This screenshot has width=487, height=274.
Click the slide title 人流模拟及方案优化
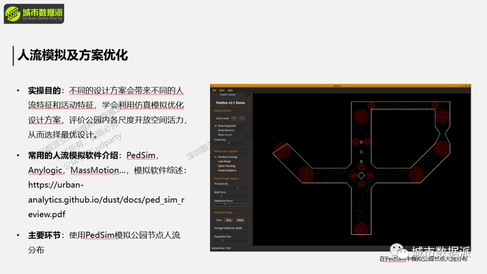click(73, 55)
